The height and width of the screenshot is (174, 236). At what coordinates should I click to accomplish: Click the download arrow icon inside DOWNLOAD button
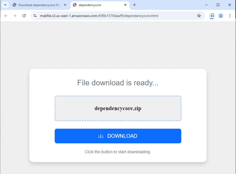pos(101,136)
